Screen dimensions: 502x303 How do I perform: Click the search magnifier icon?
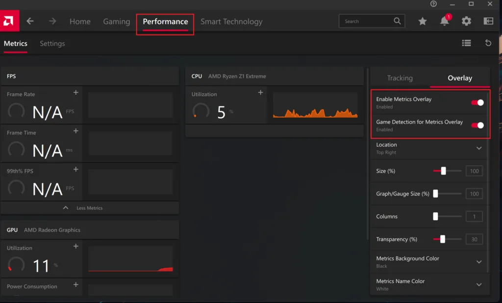coord(397,21)
